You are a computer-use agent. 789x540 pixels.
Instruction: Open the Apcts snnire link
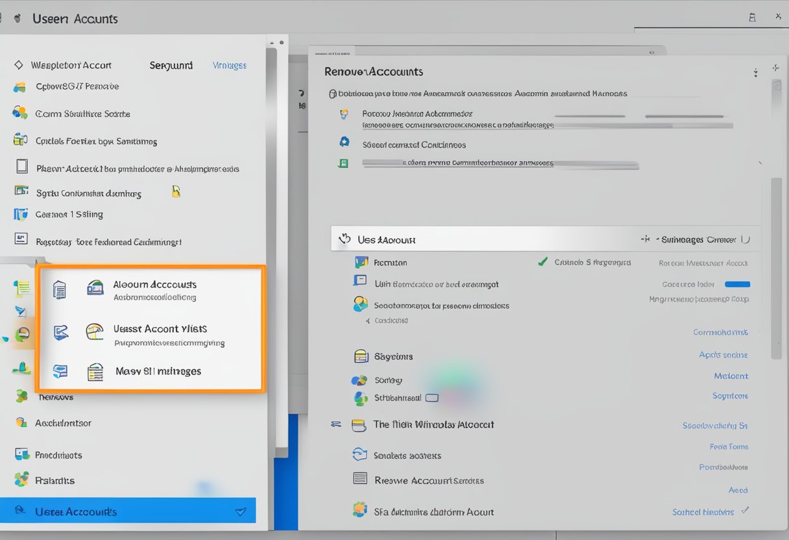coord(723,354)
